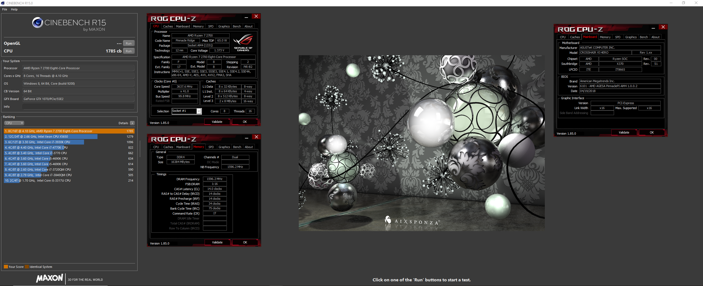Close the Memory CPU-Z window
The height and width of the screenshot is (286, 703).
tap(256, 137)
